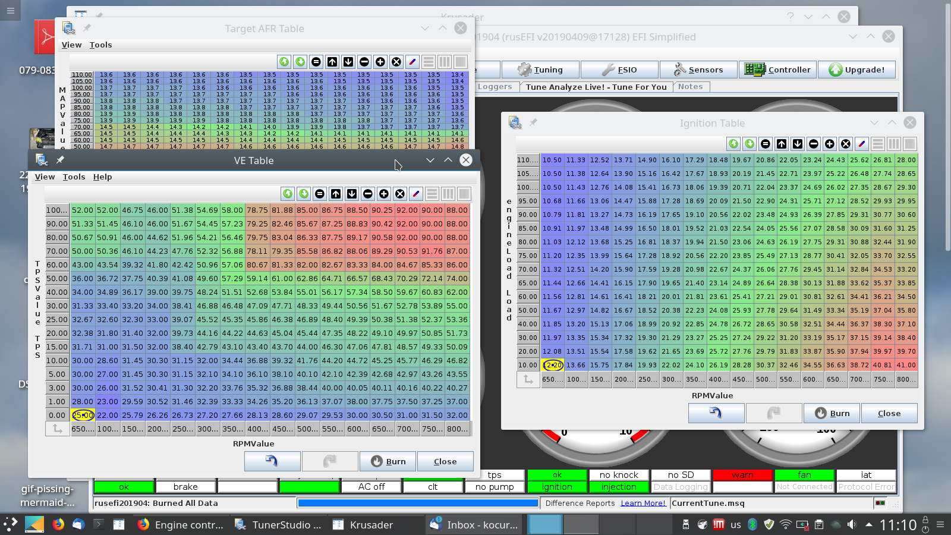
Task: Click green down-arrow icon in Target AFR toolbar
Action: point(300,62)
